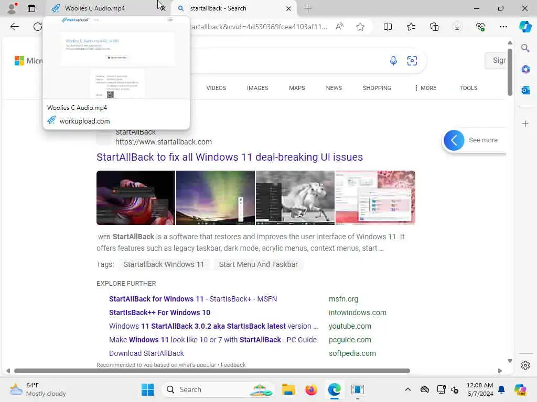Open the https://www.startallback.com URL
The width and height of the screenshot is (537, 402).
164,142
